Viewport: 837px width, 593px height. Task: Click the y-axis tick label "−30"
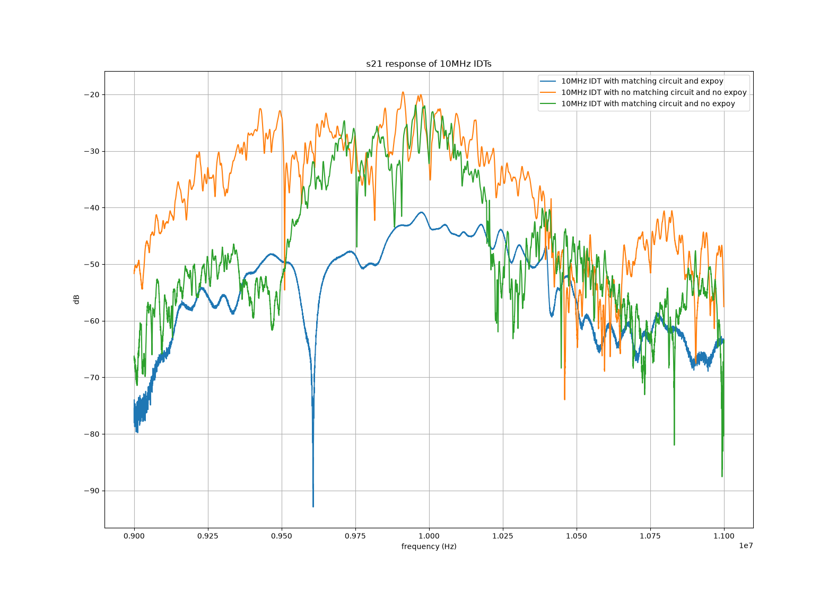pyautogui.click(x=91, y=151)
